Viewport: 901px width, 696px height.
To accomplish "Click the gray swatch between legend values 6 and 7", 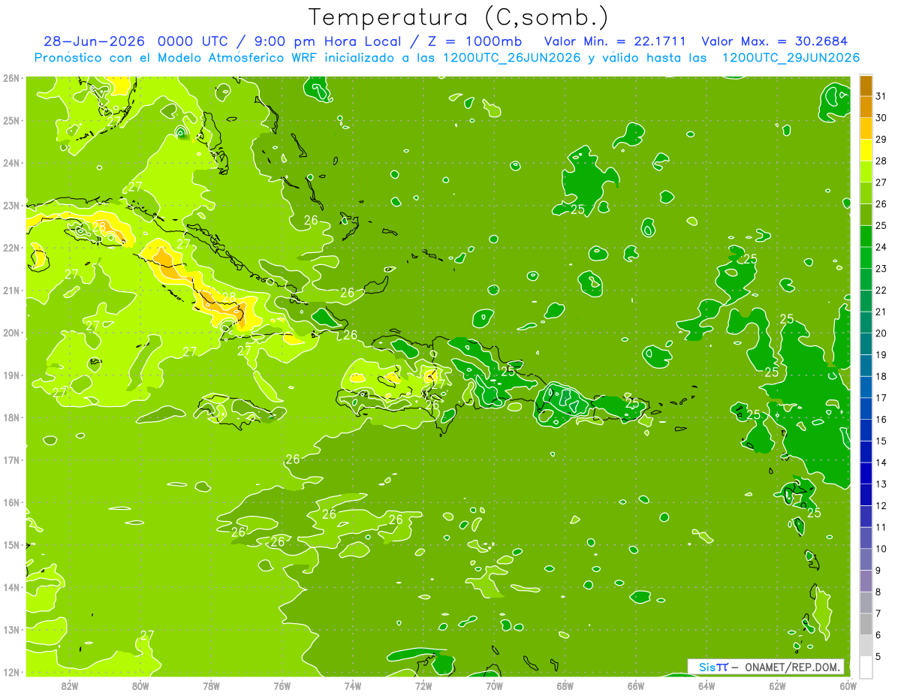I will pyautogui.click(x=866, y=624).
